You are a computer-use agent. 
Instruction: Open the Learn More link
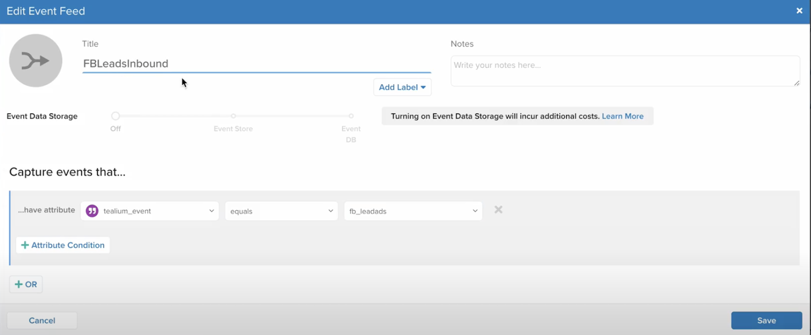click(622, 116)
